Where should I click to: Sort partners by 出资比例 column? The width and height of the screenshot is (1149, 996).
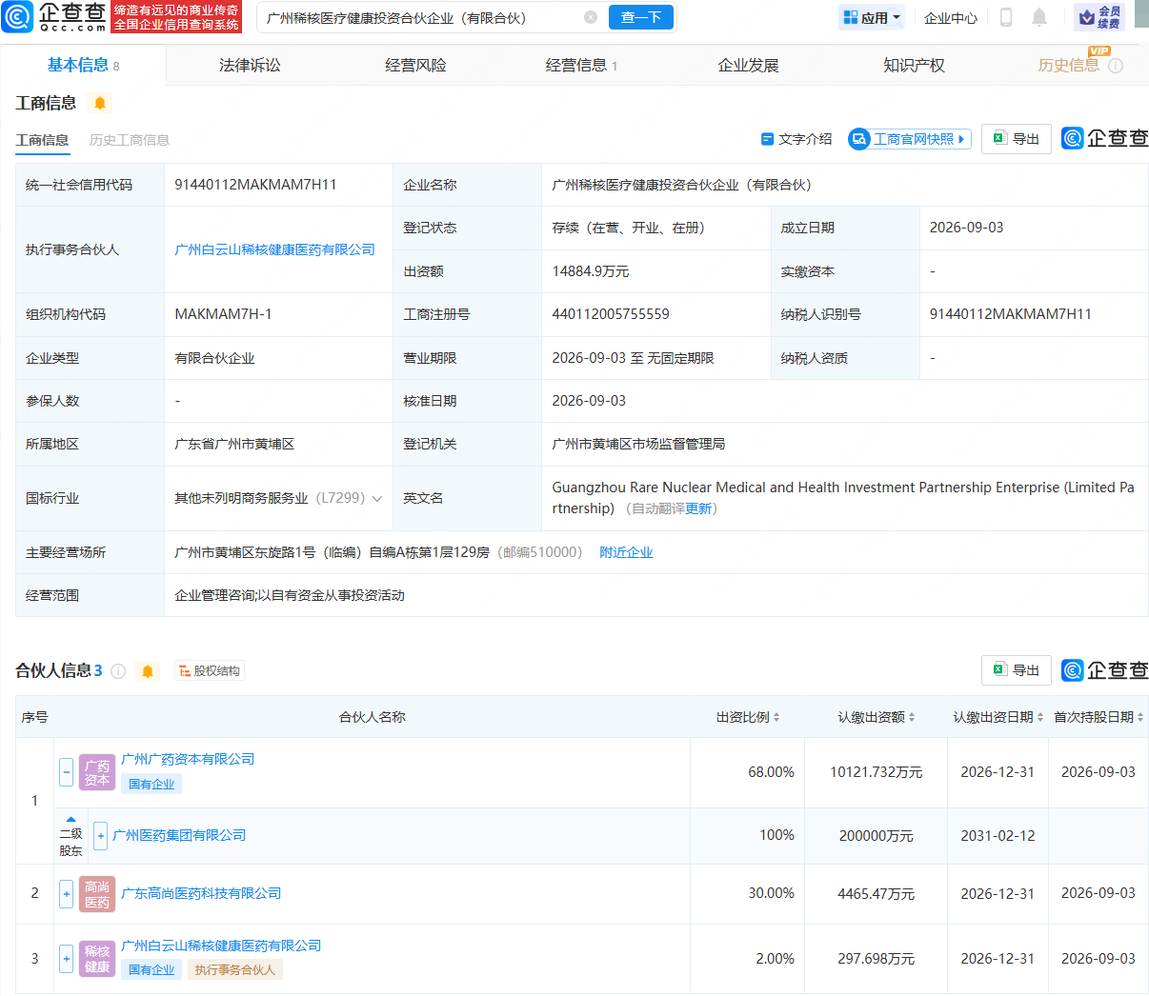coord(748,717)
